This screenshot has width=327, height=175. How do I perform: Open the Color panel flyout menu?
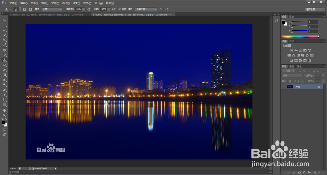coord(324,16)
